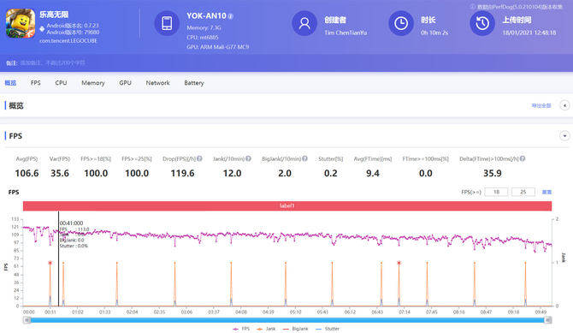Screen dimensions: 573x333
Task: Toggle the Jank legend series
Action: [266, 329]
